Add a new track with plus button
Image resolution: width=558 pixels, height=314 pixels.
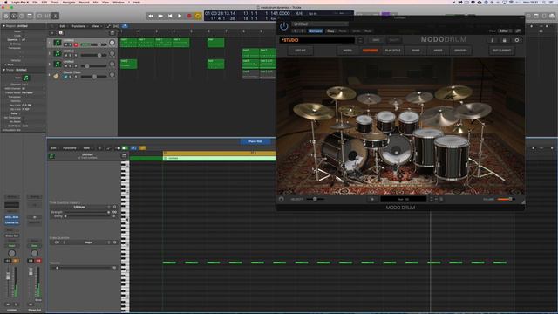(x=52, y=33)
